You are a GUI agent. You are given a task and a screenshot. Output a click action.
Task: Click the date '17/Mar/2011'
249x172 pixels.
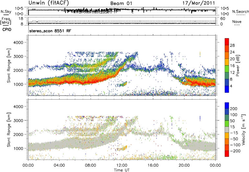click(199, 3)
